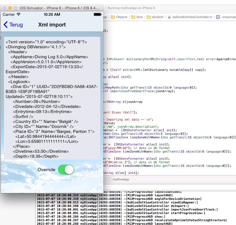
Task: Click the HH:mm:ss Z format code line
Action: pos(136,162)
